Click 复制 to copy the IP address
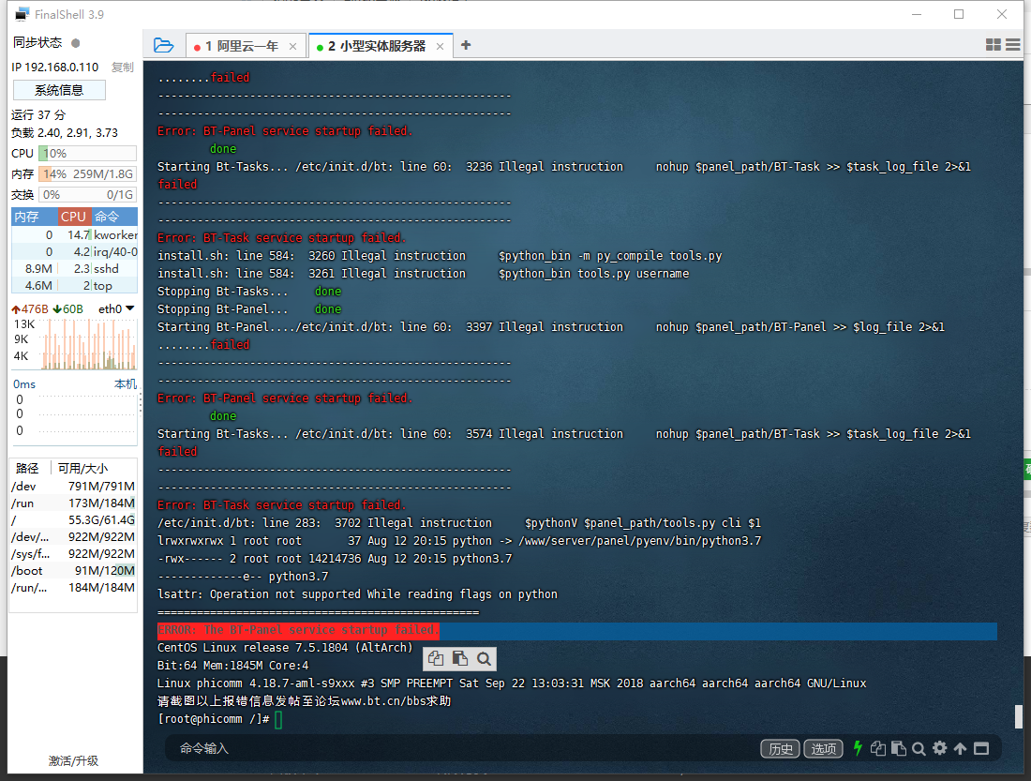The height and width of the screenshot is (781, 1031). 123,68
